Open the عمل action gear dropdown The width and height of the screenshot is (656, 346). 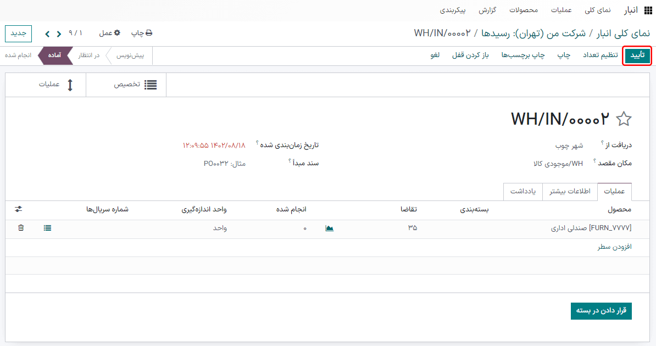[110, 33]
